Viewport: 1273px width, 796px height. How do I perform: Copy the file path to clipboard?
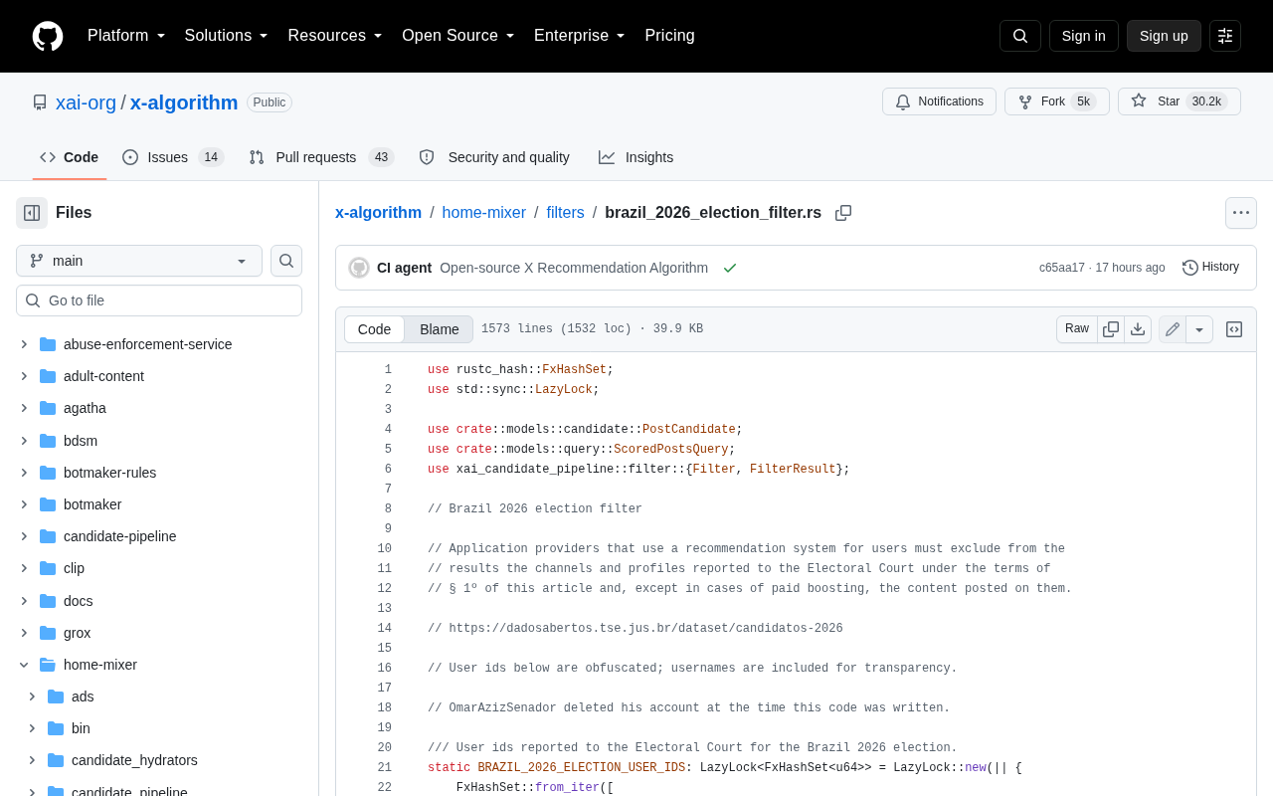pos(843,213)
